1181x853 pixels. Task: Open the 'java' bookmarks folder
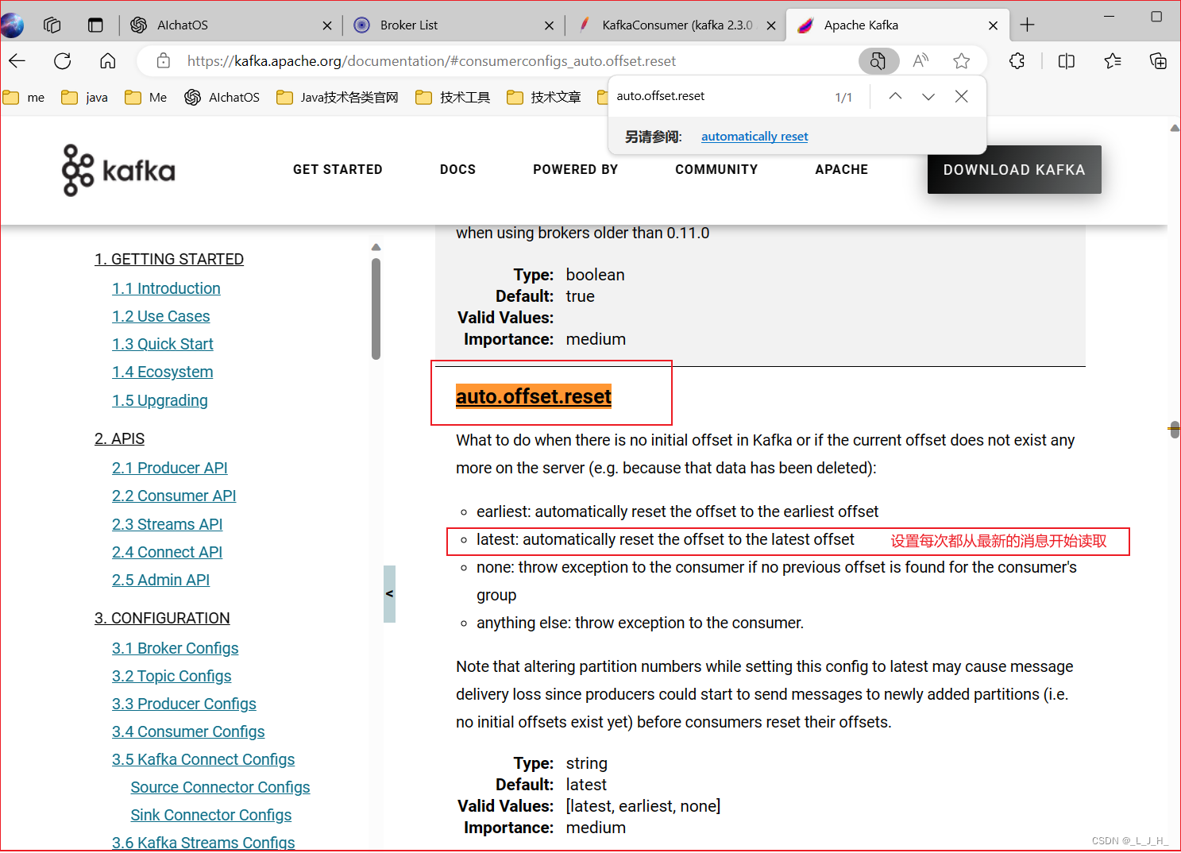tap(85, 97)
